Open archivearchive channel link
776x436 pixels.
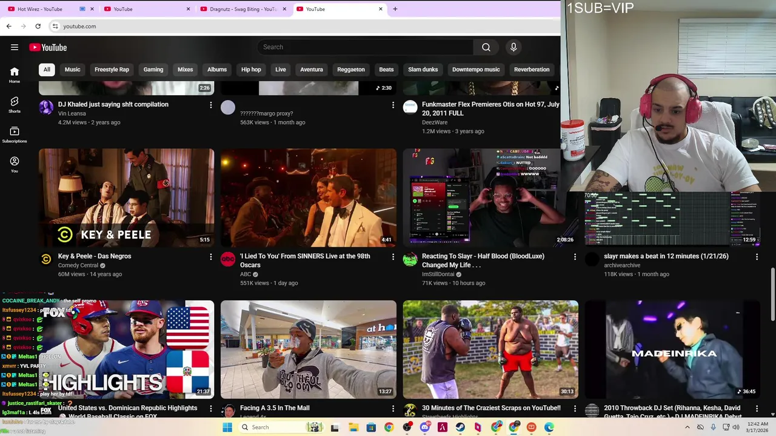tap(622, 265)
